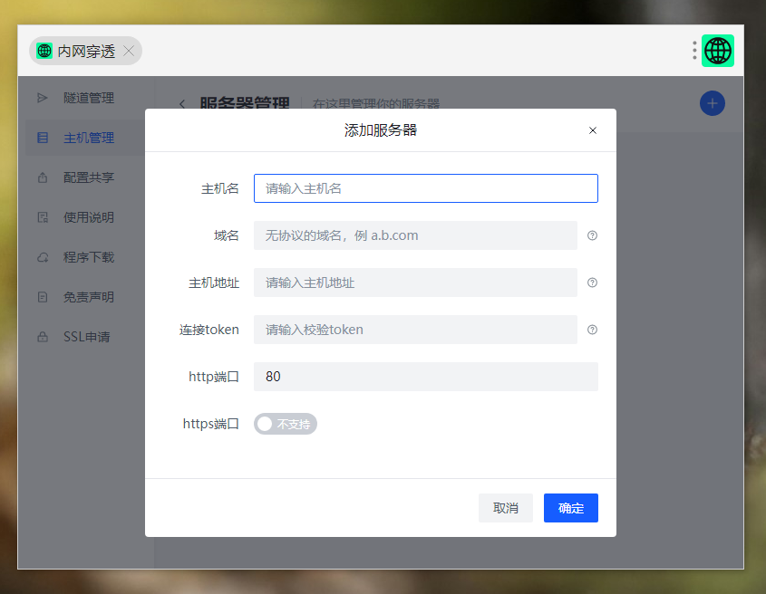Click the http端口 field showing 80

pos(426,377)
